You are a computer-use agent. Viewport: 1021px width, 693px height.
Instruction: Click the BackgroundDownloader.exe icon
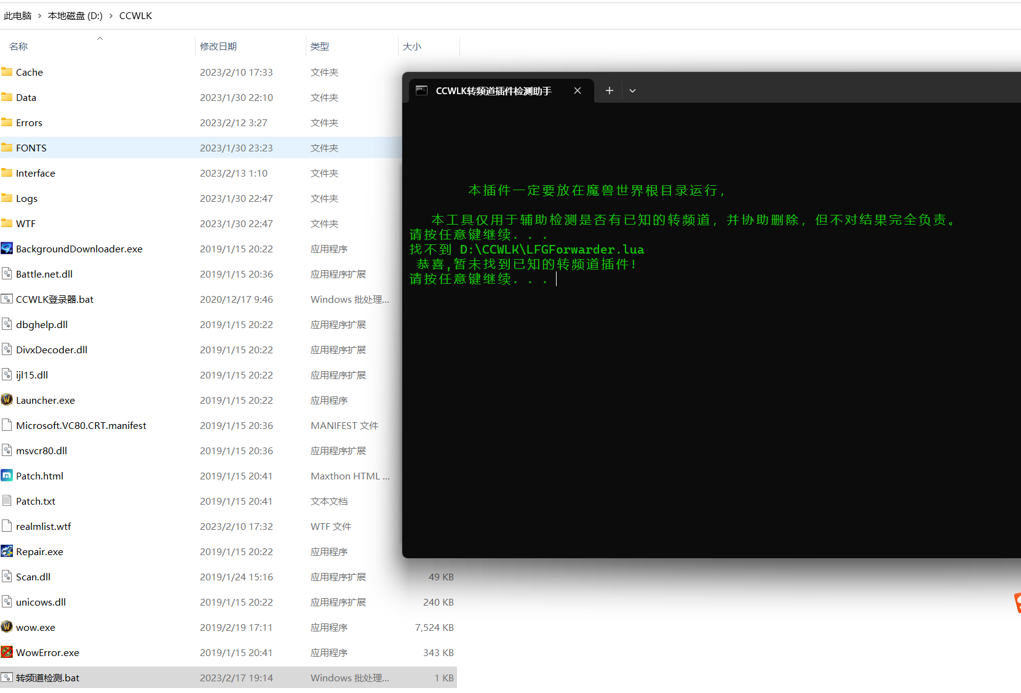point(7,249)
